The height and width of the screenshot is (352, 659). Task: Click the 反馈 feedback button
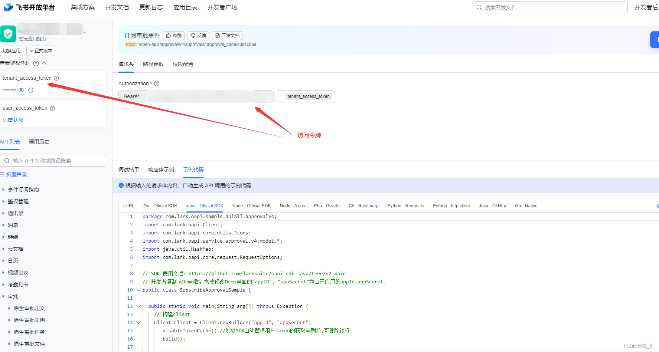pyautogui.click(x=198, y=36)
